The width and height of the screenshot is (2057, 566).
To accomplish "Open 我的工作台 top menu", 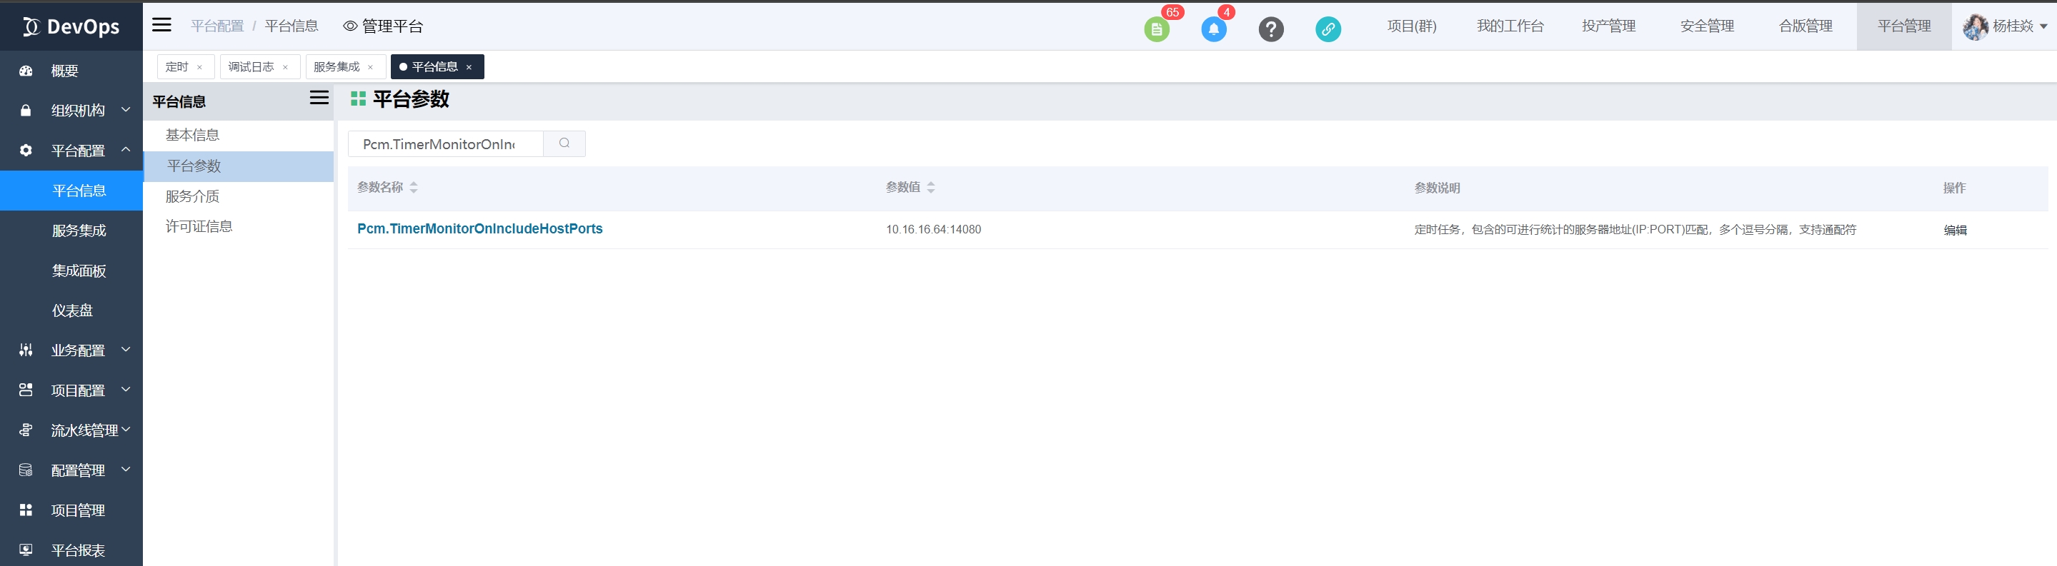I will tap(1510, 26).
